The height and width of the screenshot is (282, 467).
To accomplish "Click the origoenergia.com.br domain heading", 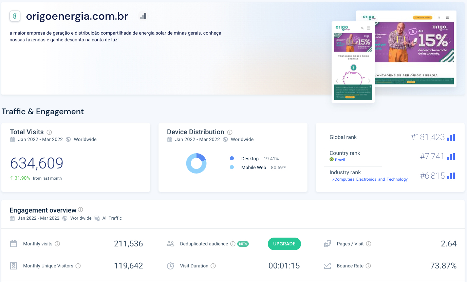I will 77,16.
